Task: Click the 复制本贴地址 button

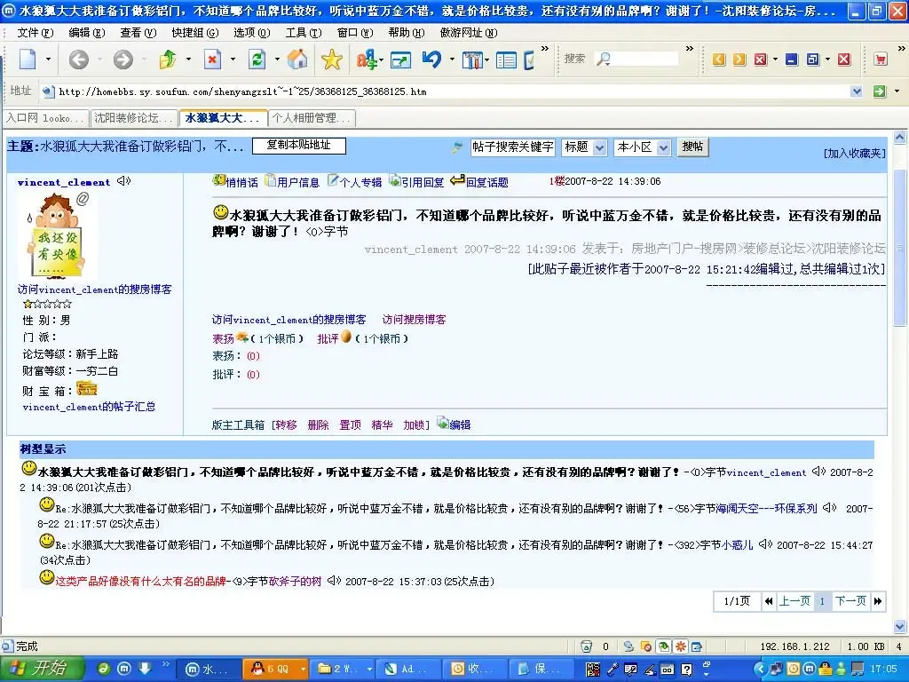Action: (298, 146)
